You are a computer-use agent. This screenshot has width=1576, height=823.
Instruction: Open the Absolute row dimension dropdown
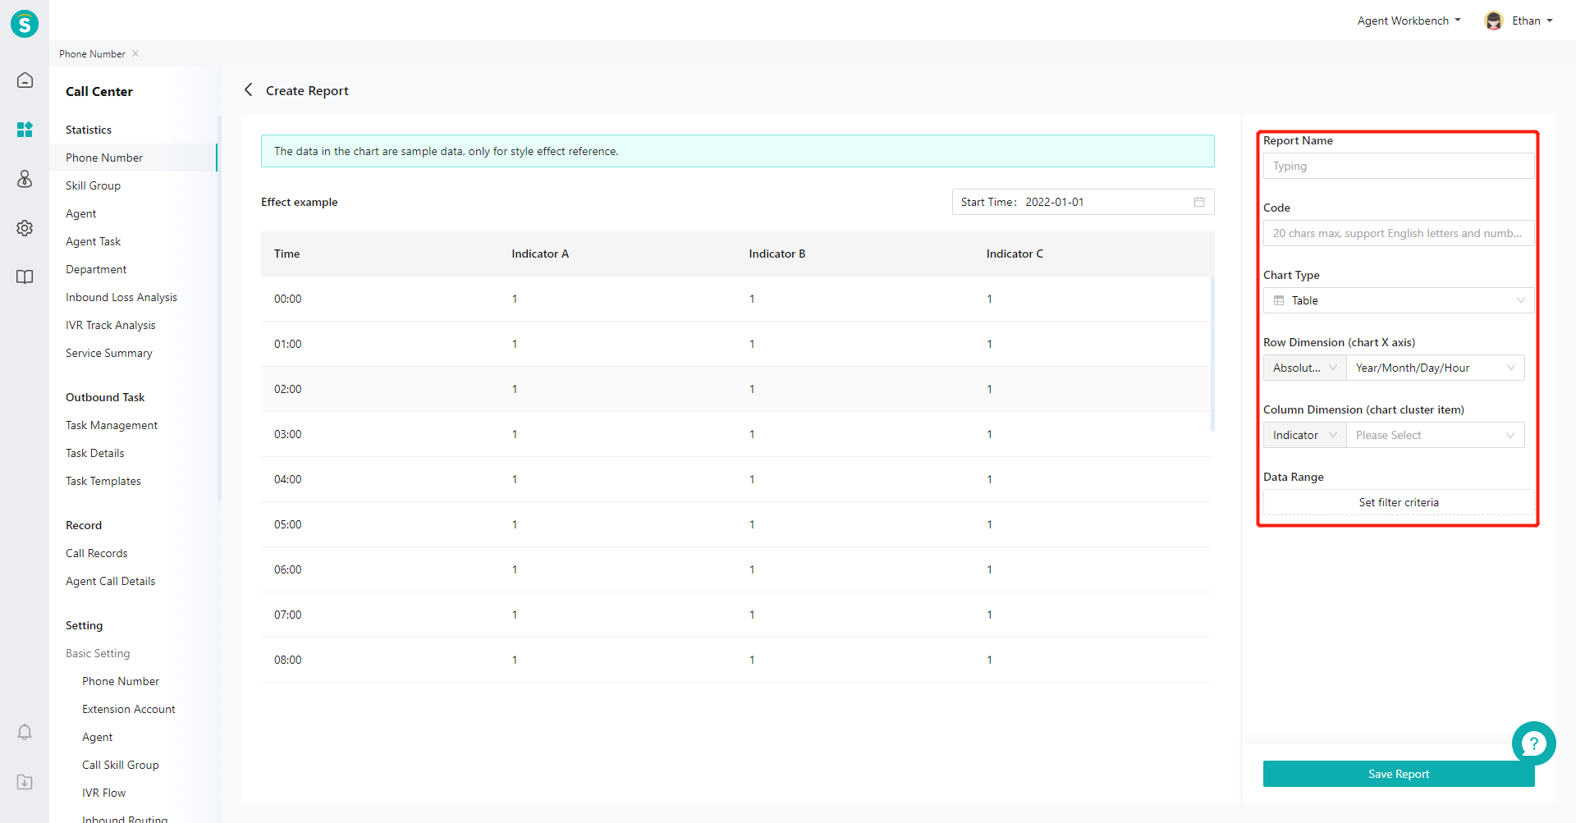[1304, 368]
